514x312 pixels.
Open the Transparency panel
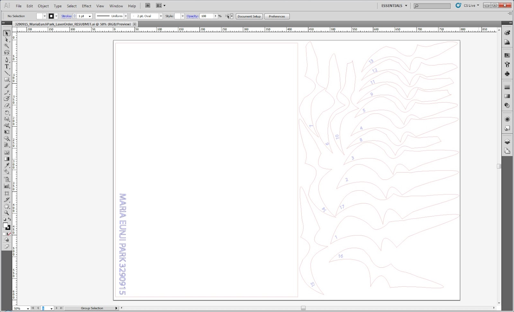click(507, 105)
